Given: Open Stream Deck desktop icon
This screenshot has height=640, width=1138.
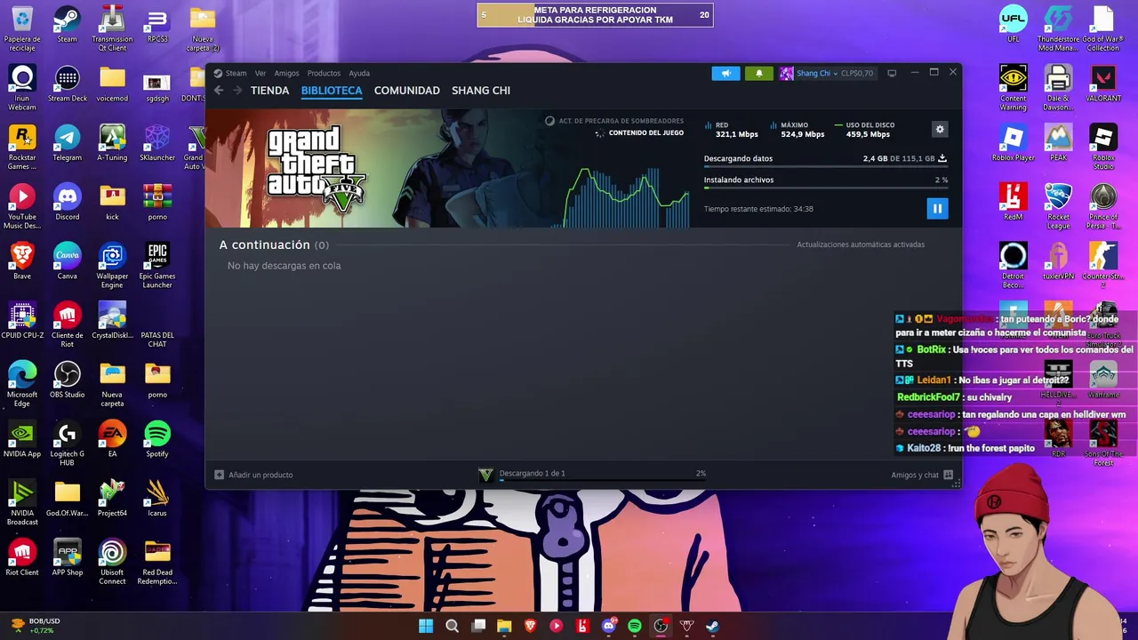Looking at the screenshot, I should pyautogui.click(x=68, y=84).
